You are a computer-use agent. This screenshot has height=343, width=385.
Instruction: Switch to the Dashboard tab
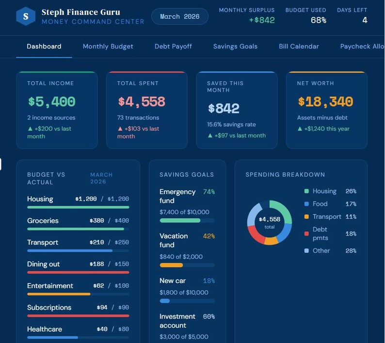tap(44, 46)
